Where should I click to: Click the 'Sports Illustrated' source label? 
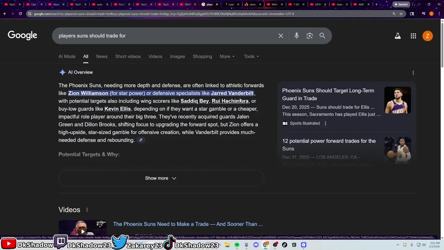click(305, 123)
